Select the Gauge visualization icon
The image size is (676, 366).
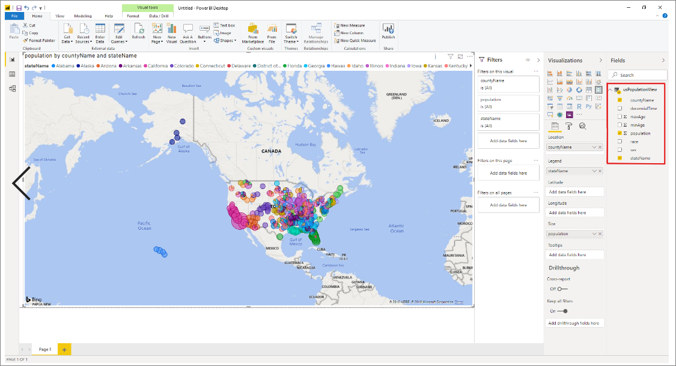click(x=569, y=98)
